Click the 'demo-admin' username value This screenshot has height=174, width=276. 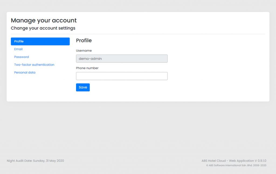(90, 58)
